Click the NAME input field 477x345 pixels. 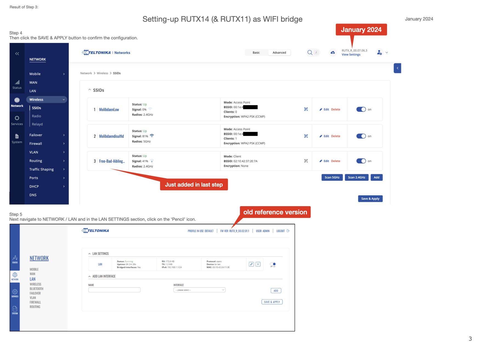click(114, 290)
